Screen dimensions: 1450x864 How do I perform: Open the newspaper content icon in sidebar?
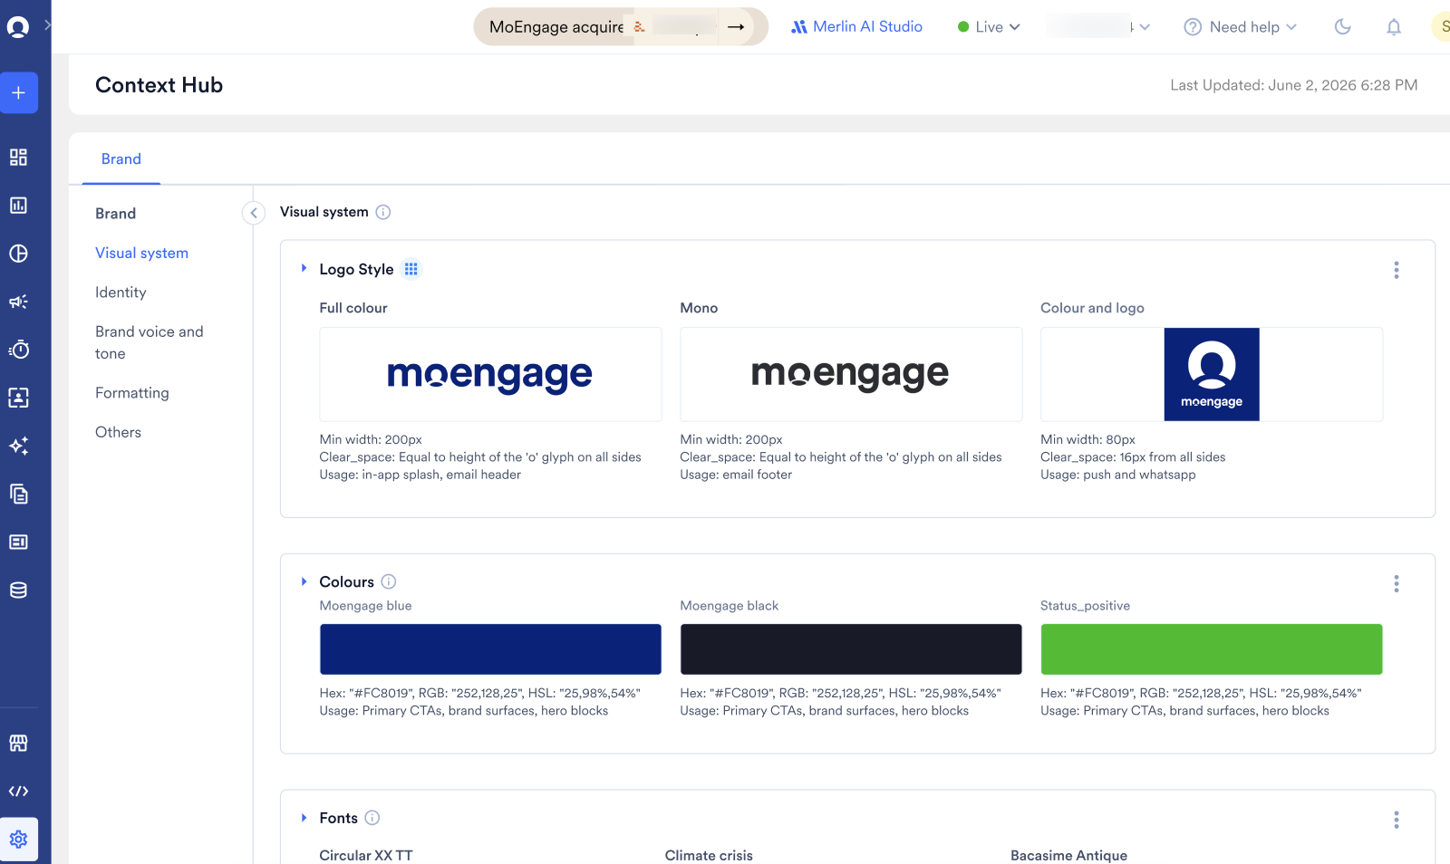tap(18, 542)
